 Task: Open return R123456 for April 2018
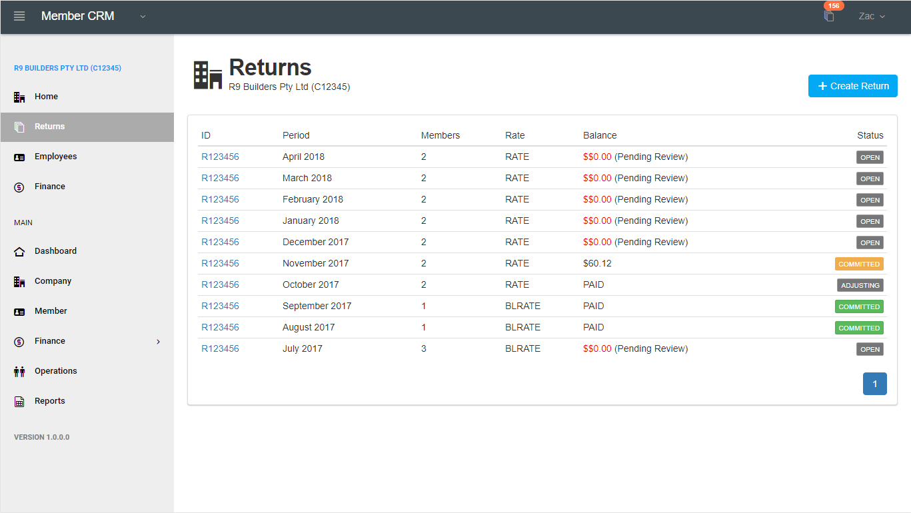220,157
